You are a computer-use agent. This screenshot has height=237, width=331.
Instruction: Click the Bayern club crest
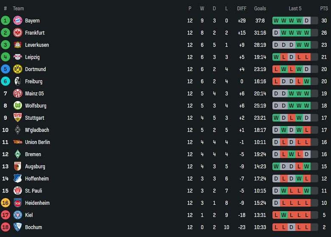18,21
